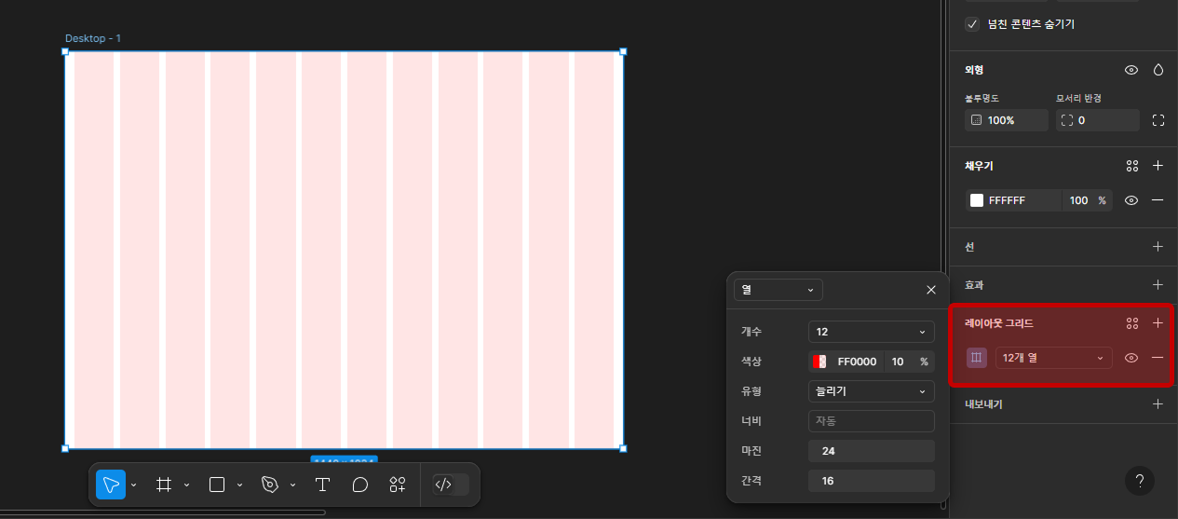Screen dimensions: 1178x519
Task: Open layout grid settings column icon
Action: pyautogui.click(x=977, y=358)
